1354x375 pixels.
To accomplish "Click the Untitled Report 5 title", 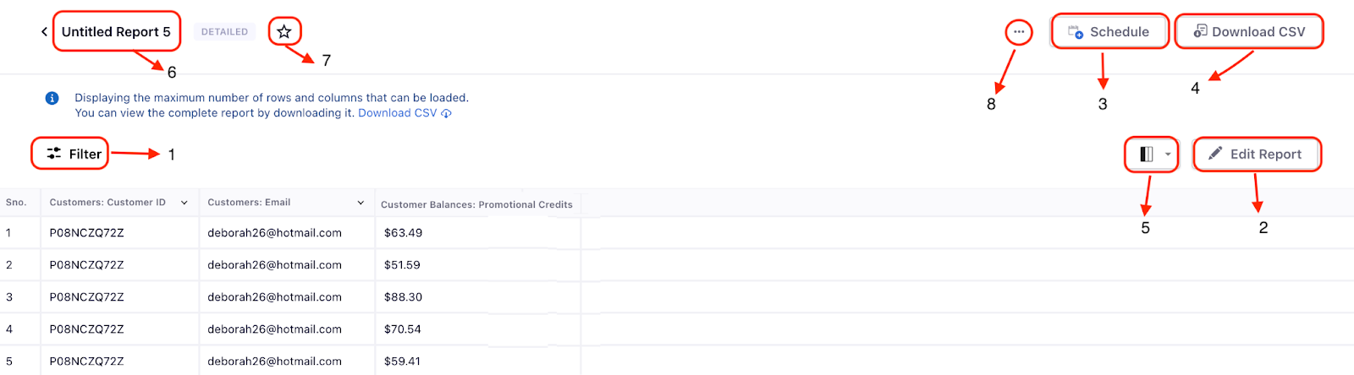I will pos(116,32).
